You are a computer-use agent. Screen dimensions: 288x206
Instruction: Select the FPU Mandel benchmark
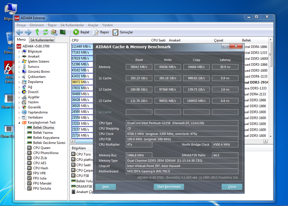tap(42, 183)
